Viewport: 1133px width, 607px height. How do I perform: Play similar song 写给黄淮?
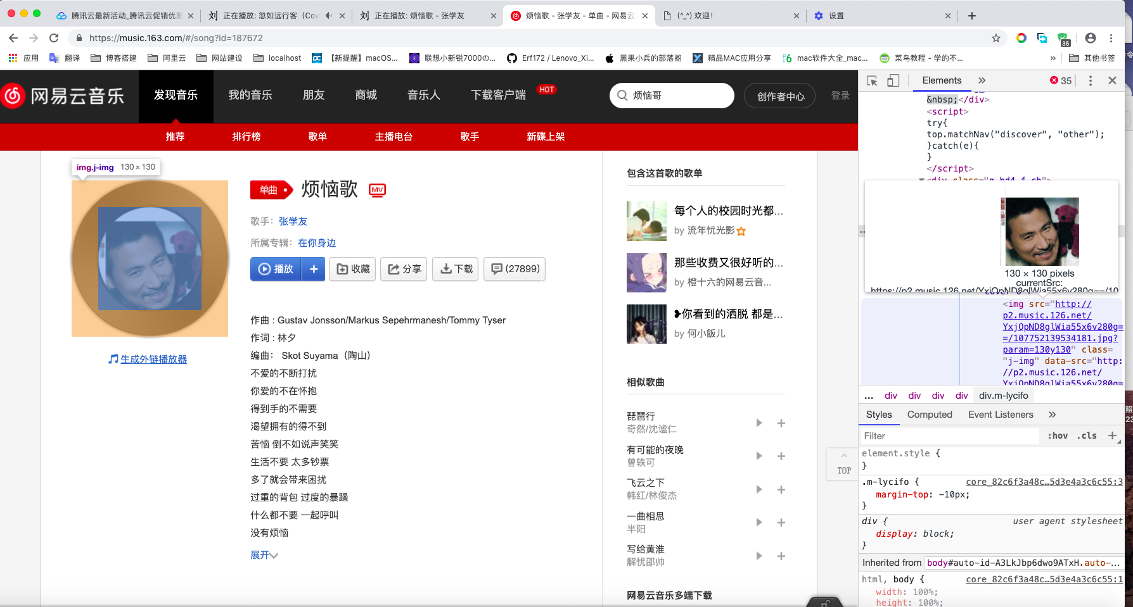[x=759, y=556]
